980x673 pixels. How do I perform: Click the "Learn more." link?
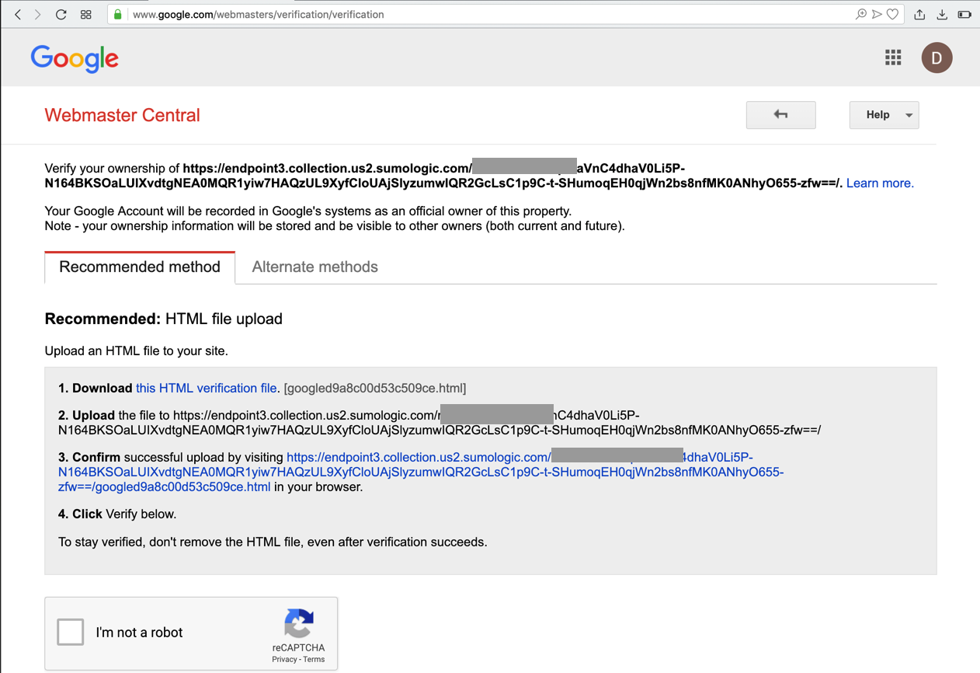[880, 183]
